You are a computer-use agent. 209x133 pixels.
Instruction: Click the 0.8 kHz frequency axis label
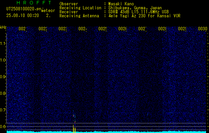[3, 93]
